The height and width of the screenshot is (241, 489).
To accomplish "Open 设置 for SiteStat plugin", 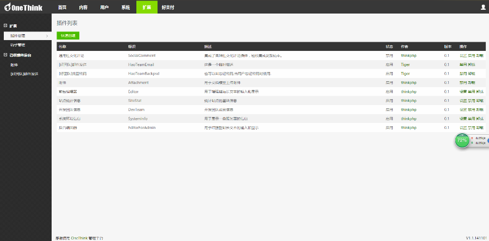I will click(x=463, y=101).
